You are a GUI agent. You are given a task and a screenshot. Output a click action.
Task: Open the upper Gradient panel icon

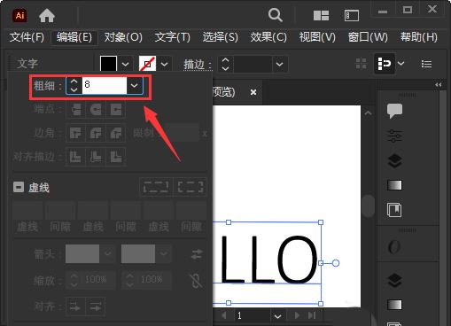394,185
